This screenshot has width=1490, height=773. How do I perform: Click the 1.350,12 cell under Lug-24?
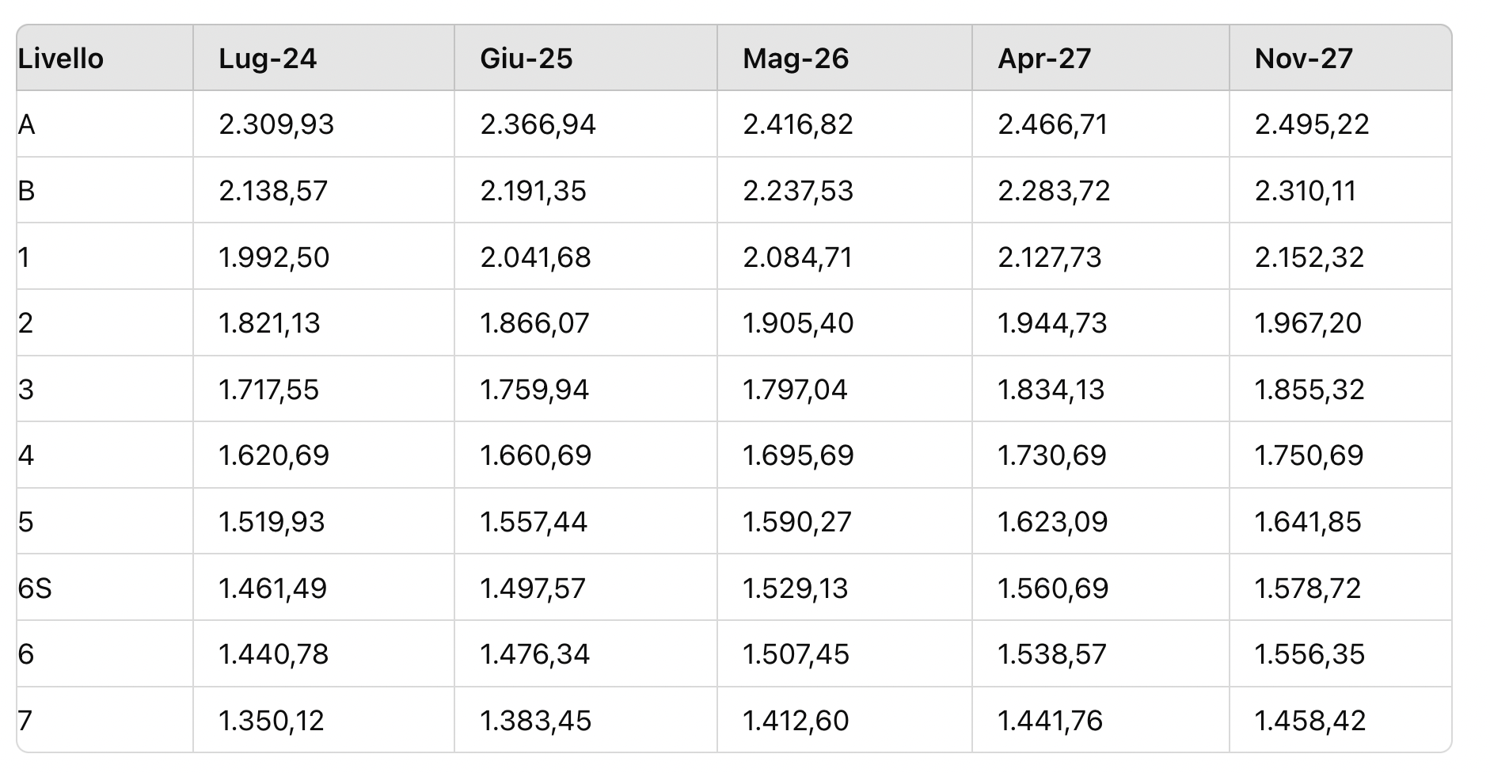coord(272,721)
